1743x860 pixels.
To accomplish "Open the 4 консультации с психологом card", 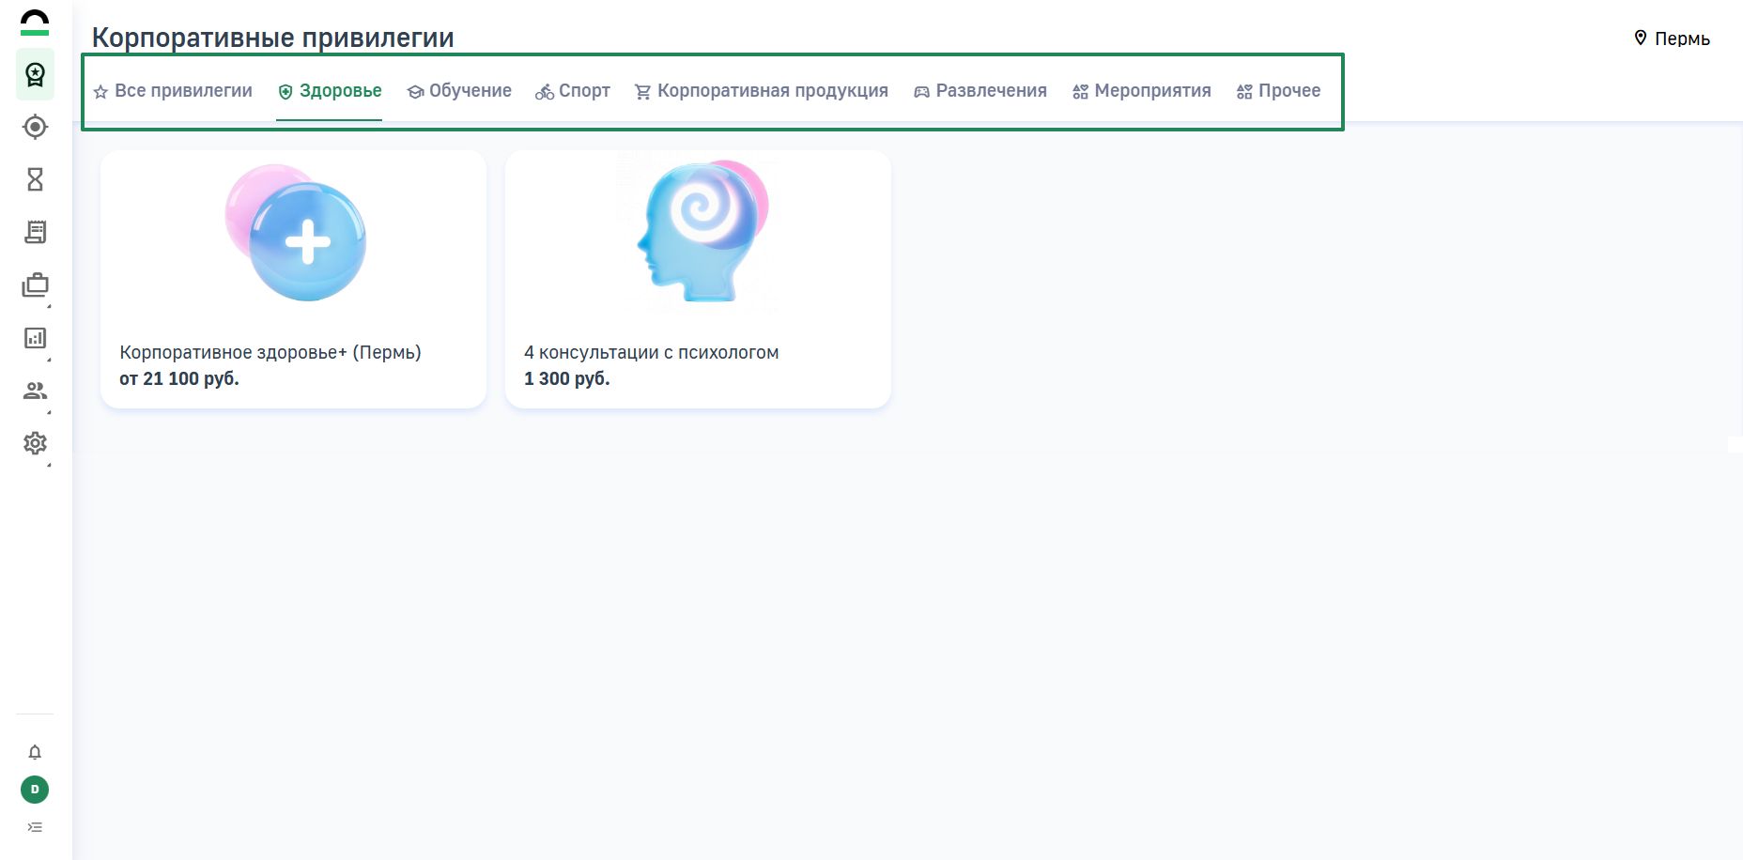I will click(x=698, y=279).
